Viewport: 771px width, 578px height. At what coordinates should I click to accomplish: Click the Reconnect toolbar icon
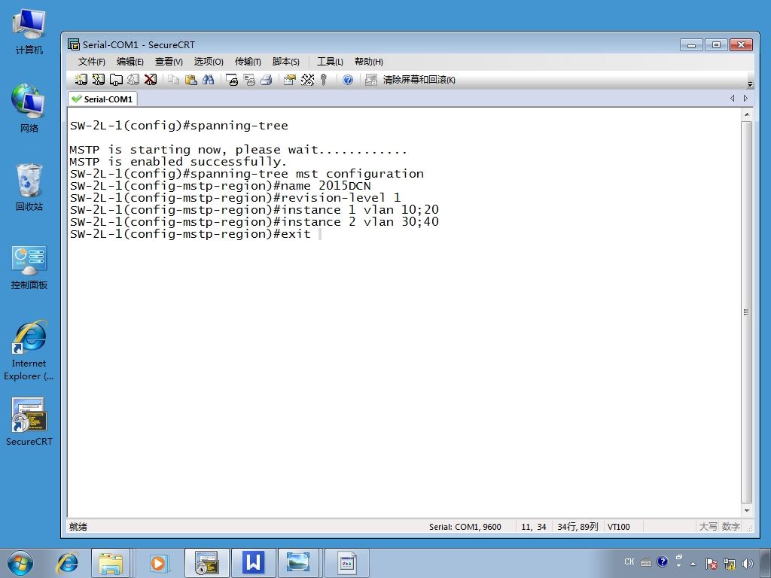(133, 79)
